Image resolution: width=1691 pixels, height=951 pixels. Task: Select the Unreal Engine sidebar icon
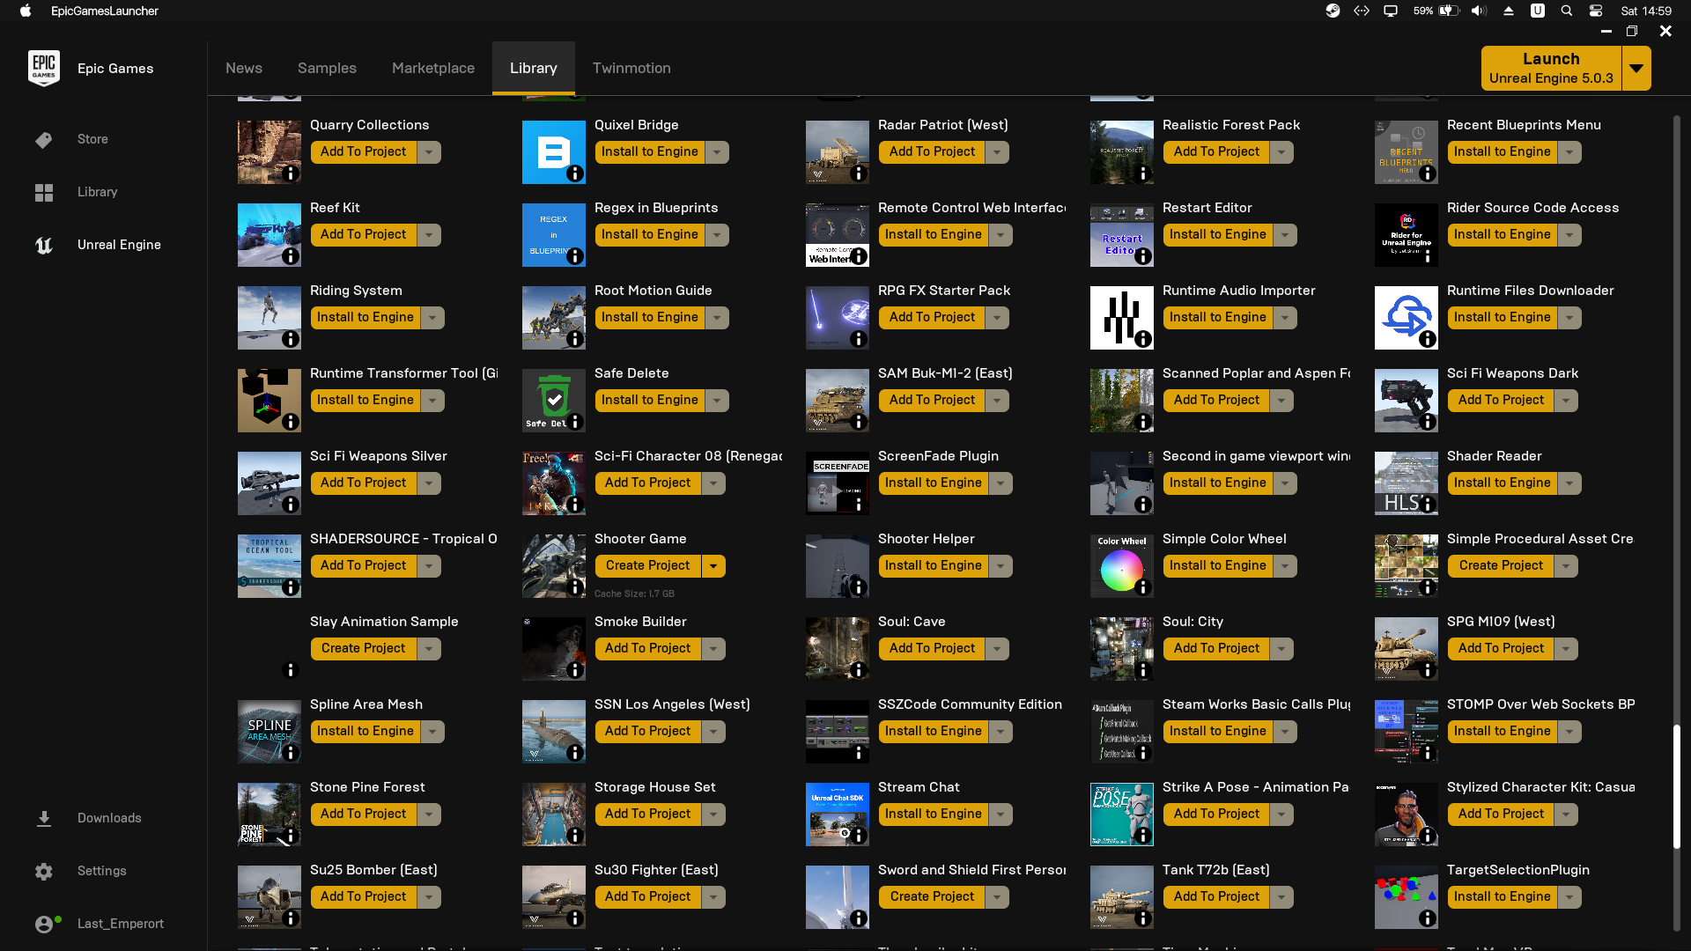tap(44, 246)
